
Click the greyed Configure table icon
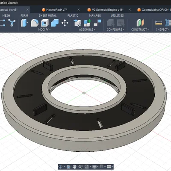(121, 23)
